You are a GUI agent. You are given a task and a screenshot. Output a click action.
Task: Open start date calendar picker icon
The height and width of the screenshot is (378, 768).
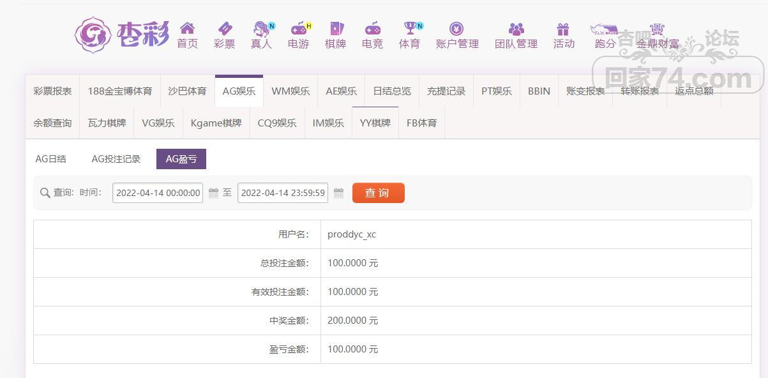pyautogui.click(x=214, y=193)
